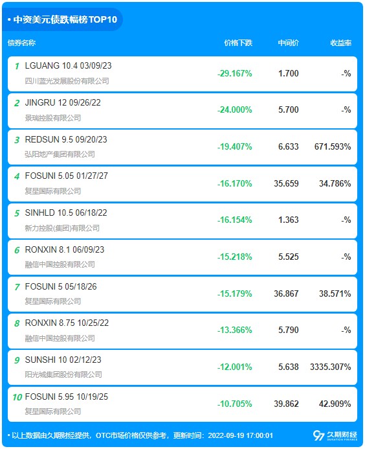This screenshot has width=365, height=449.
Task: Click the update time 2022-09-19 17:00:01 text
Action: (x=240, y=435)
